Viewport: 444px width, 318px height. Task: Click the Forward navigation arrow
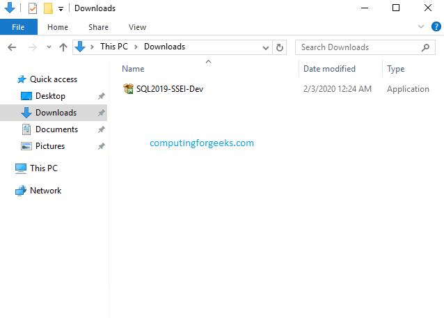(33, 47)
